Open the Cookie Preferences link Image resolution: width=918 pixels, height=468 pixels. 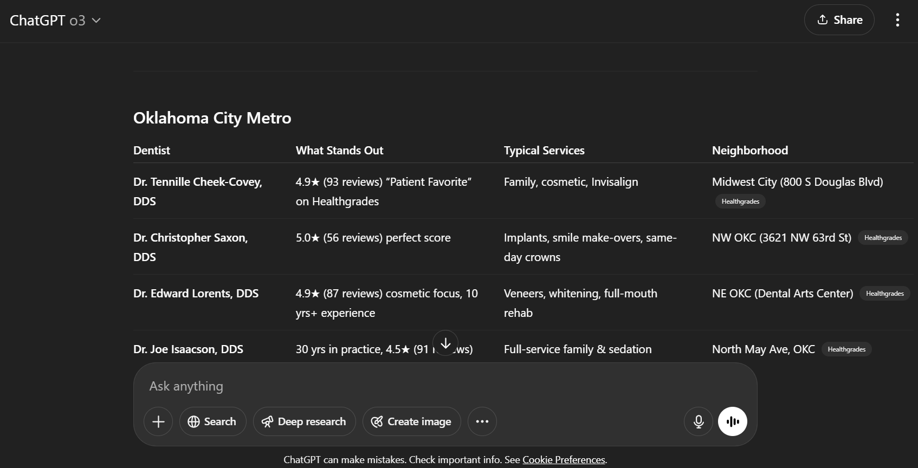(564, 460)
